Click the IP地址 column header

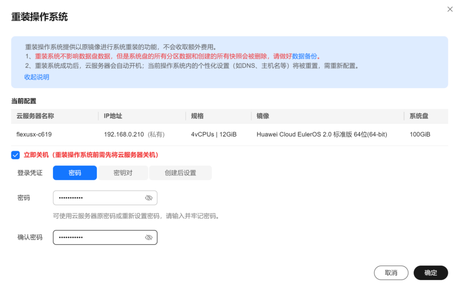click(113, 116)
